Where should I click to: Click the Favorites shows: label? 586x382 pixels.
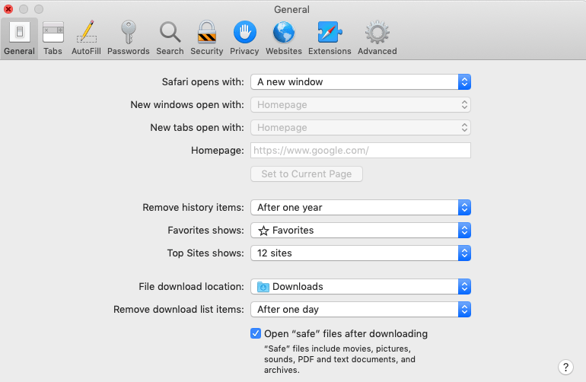click(x=205, y=231)
